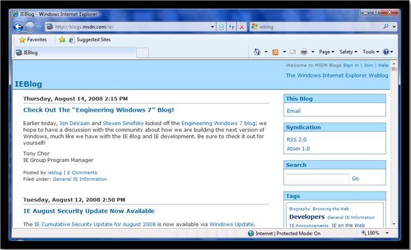The width and height of the screenshot is (411, 250).
Task: Click Steven Sinofsky link
Action: 123,123
